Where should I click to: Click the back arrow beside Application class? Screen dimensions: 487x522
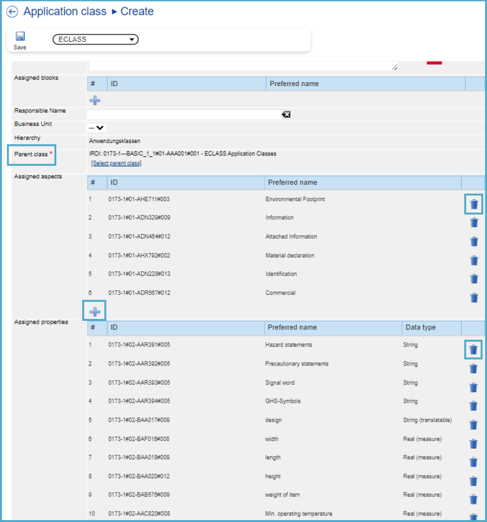point(12,12)
